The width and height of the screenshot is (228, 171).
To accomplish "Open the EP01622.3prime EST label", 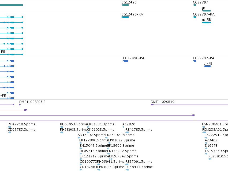I will tap(122, 140).
